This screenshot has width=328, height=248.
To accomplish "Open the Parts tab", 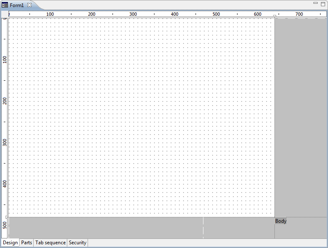I will tap(27, 243).
